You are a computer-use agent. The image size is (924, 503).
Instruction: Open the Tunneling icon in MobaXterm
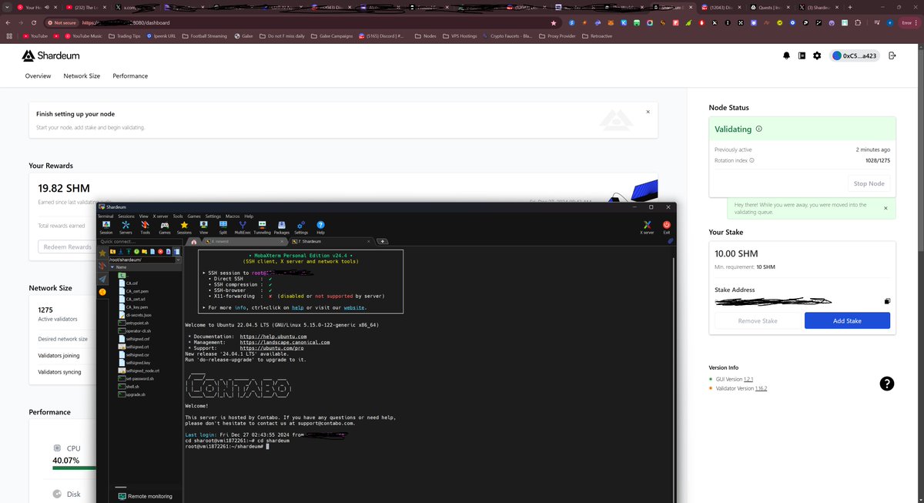click(x=262, y=226)
